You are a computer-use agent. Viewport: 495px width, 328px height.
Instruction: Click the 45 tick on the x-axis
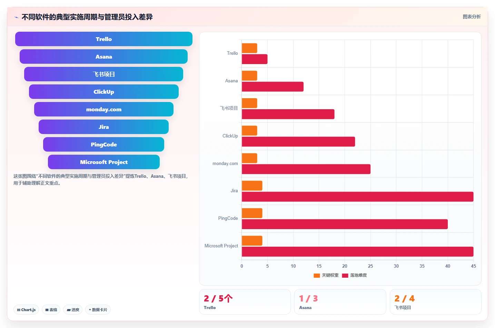coord(473,266)
